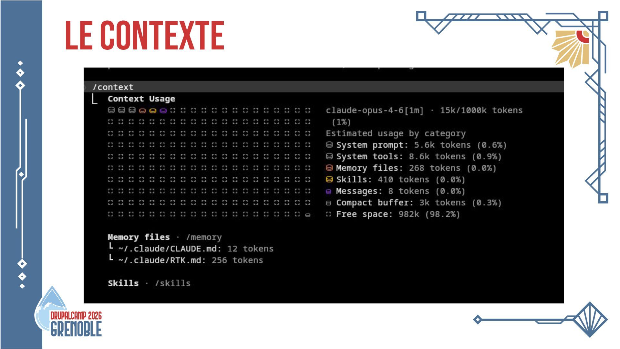Click the purple block in usage grid
This screenshot has width=620, height=349.
point(163,111)
